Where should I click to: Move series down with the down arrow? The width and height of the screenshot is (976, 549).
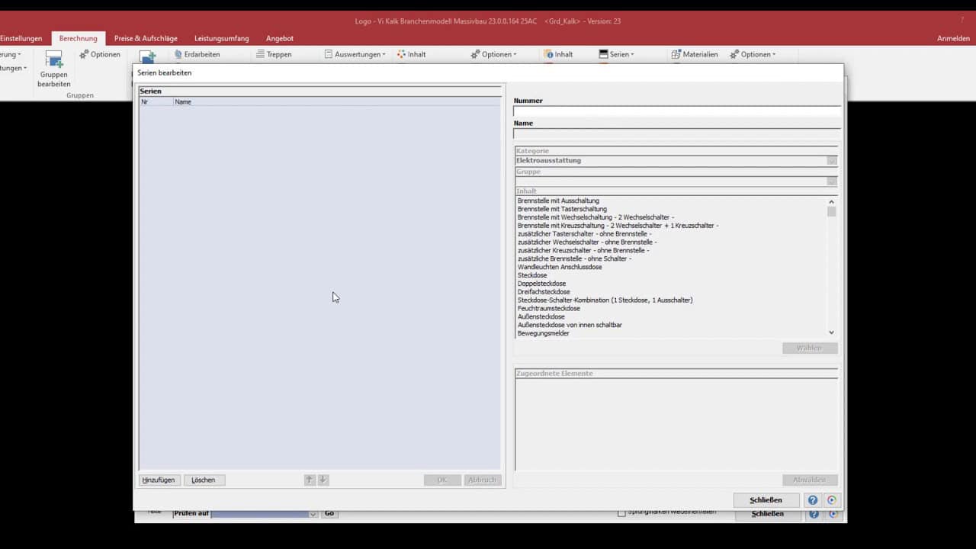point(323,480)
